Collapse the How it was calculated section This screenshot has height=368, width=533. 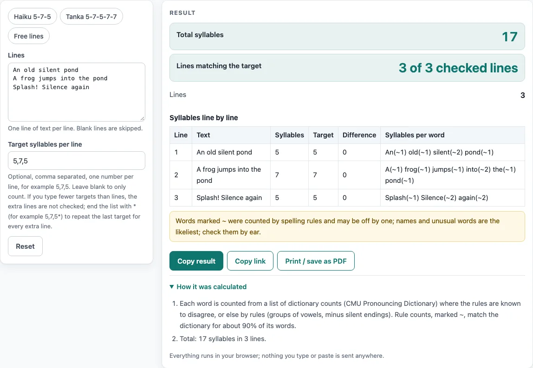coord(208,287)
